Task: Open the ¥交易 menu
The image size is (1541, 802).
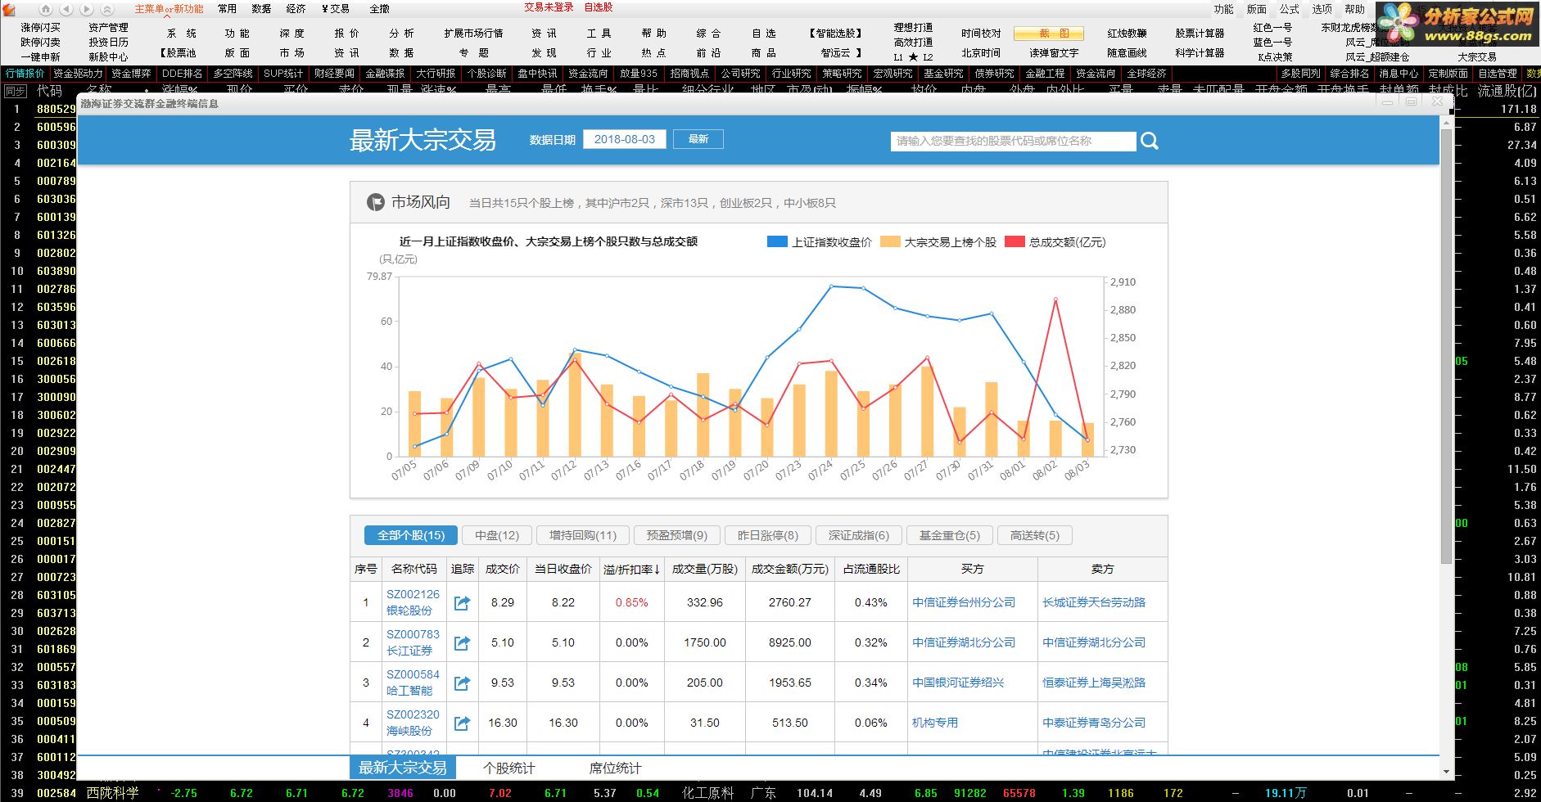Action: 335,9
